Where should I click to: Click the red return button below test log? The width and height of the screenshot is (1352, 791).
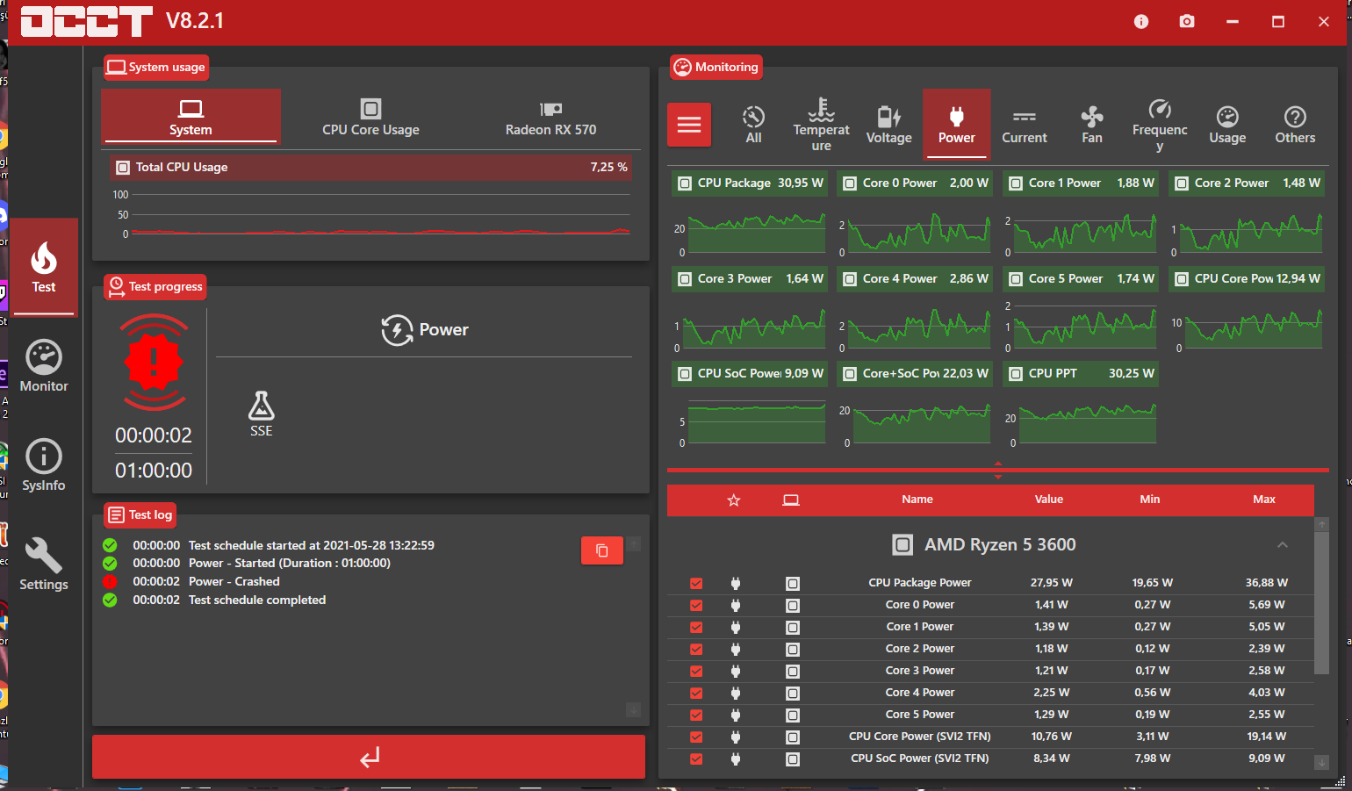pyautogui.click(x=369, y=757)
